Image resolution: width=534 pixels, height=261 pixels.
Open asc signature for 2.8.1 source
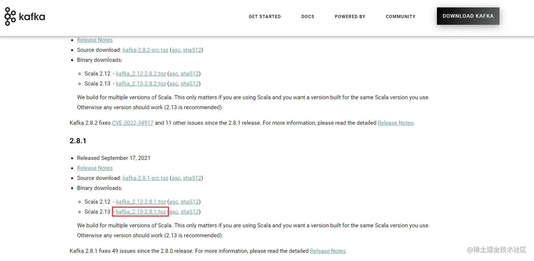point(176,178)
